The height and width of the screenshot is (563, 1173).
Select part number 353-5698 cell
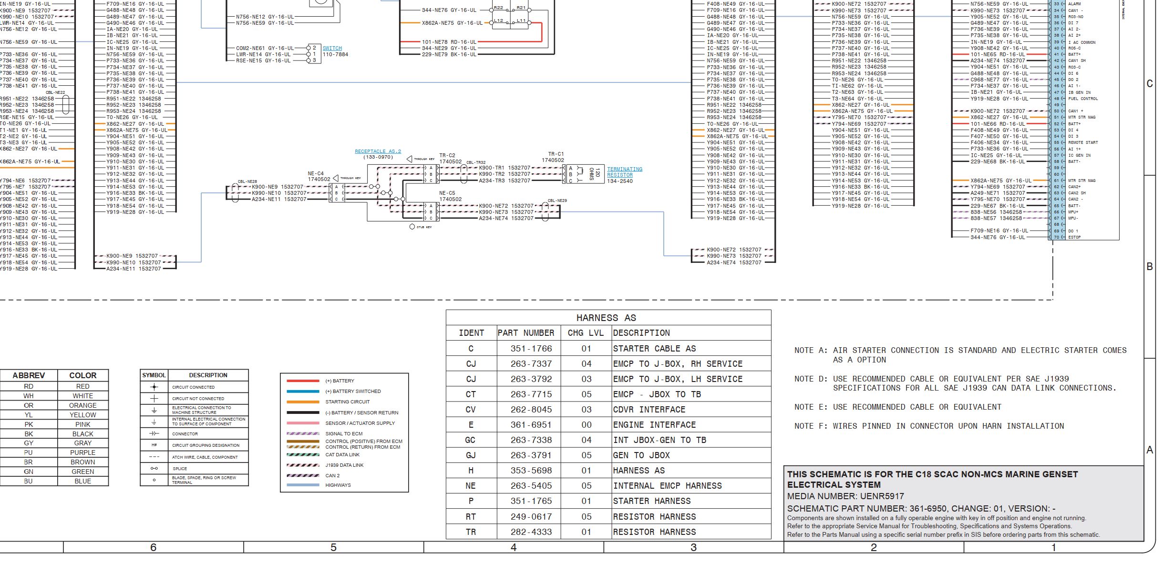pos(531,471)
